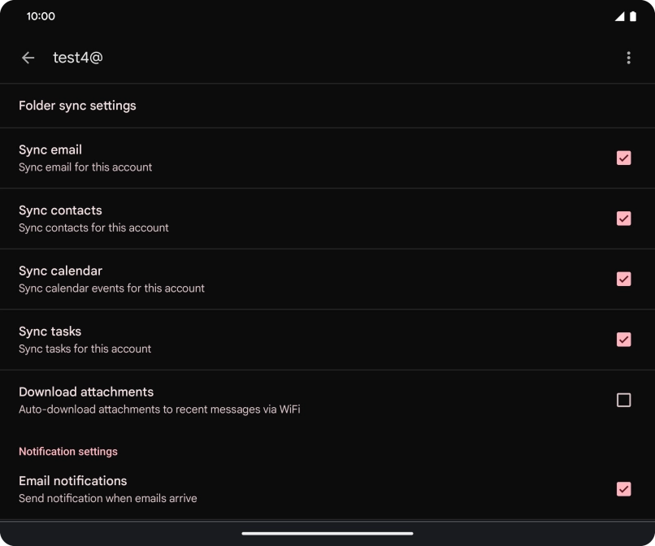Turn off the Sync calendar checkbox

[x=623, y=279]
